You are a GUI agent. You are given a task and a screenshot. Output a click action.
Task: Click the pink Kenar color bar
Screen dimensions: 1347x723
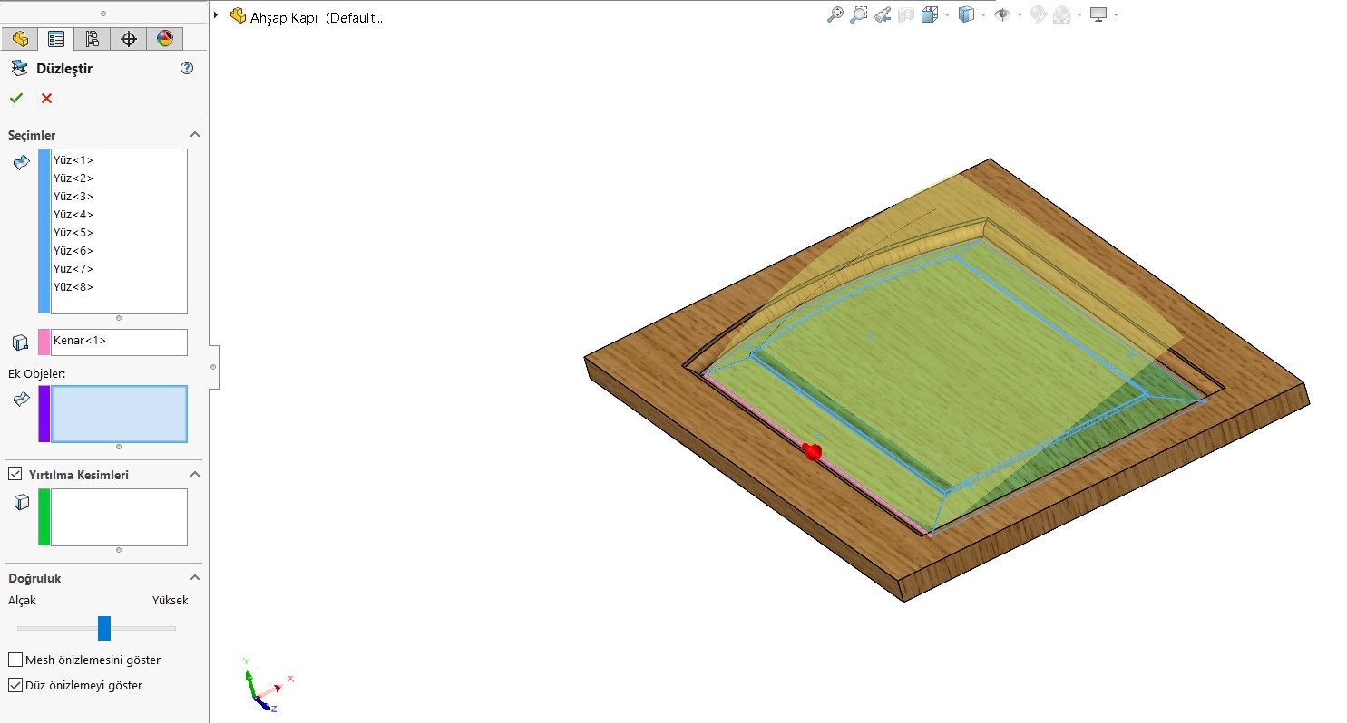click(44, 342)
